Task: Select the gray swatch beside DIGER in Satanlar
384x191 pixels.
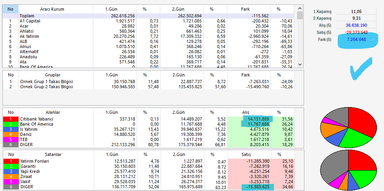Action: (11, 187)
